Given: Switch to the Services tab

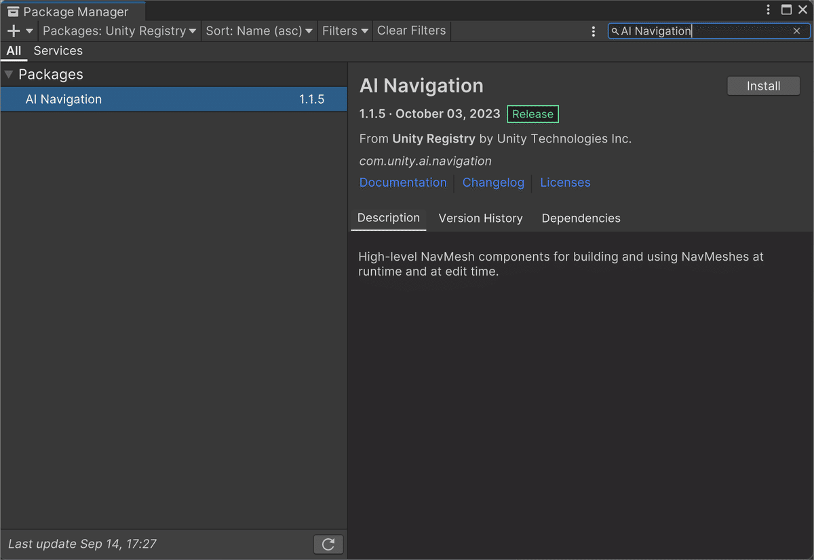Looking at the screenshot, I should [58, 51].
